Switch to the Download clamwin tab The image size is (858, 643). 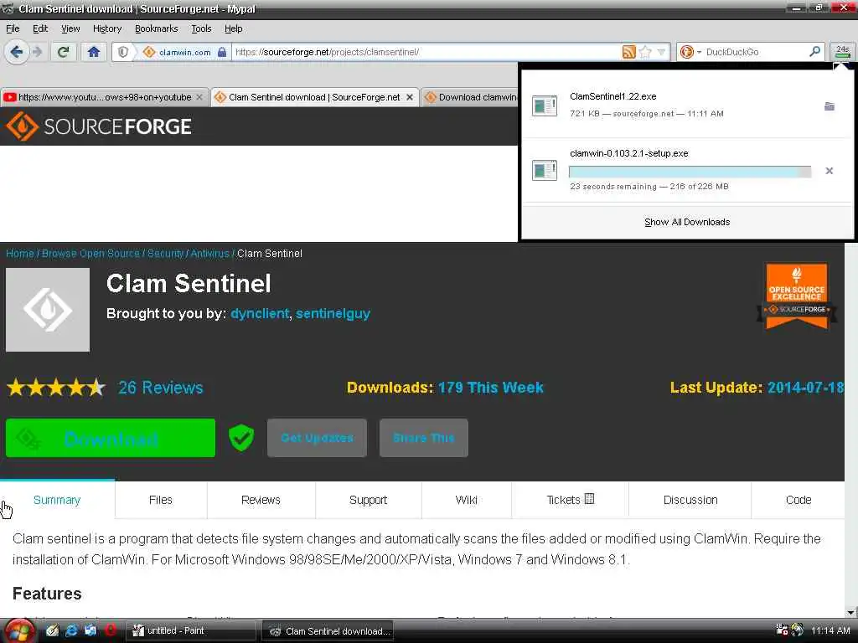pyautogui.click(x=471, y=97)
